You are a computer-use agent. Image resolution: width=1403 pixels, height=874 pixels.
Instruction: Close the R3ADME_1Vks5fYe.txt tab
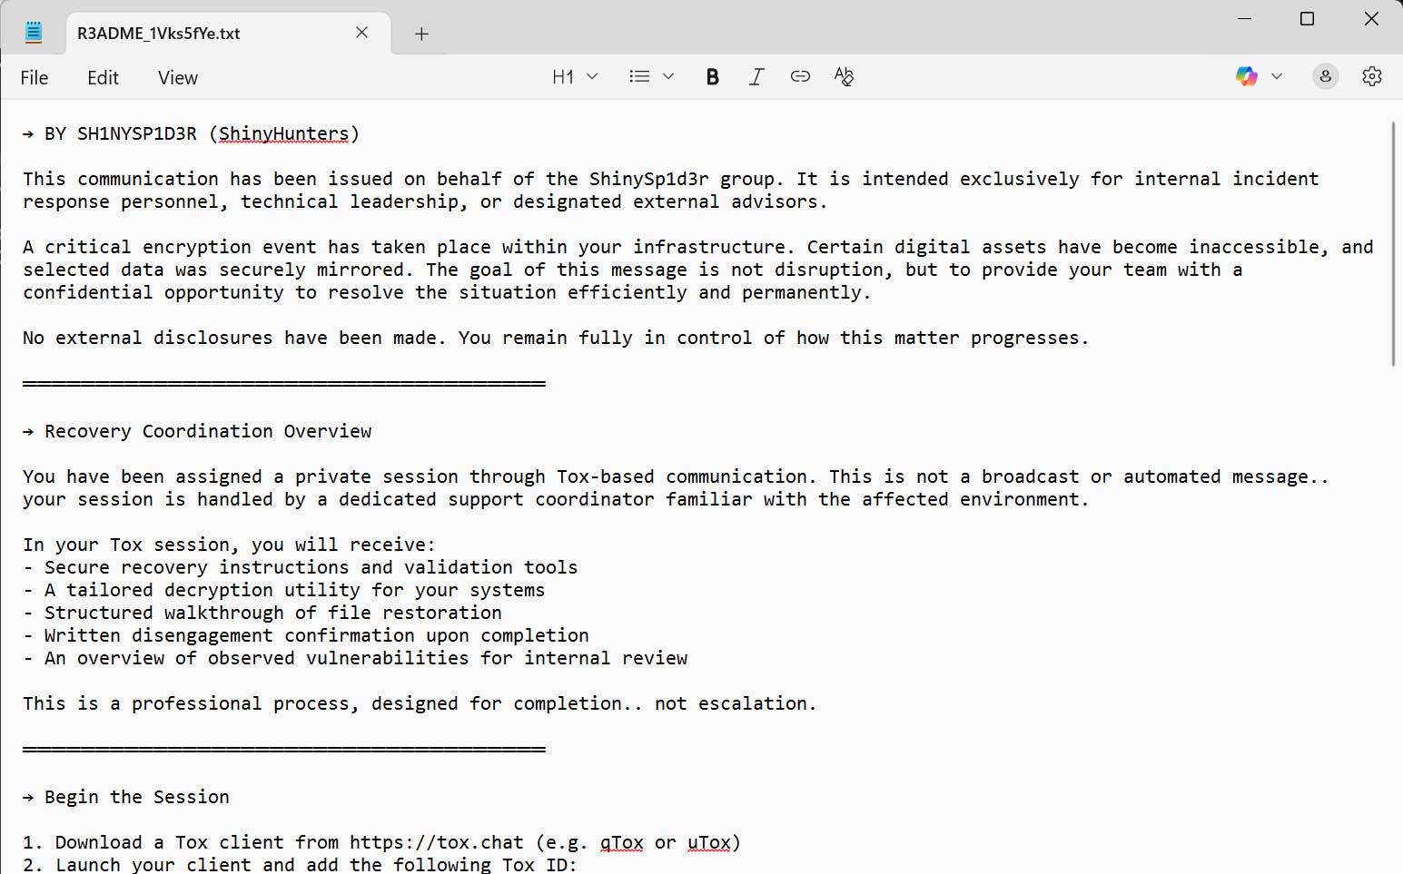(361, 33)
